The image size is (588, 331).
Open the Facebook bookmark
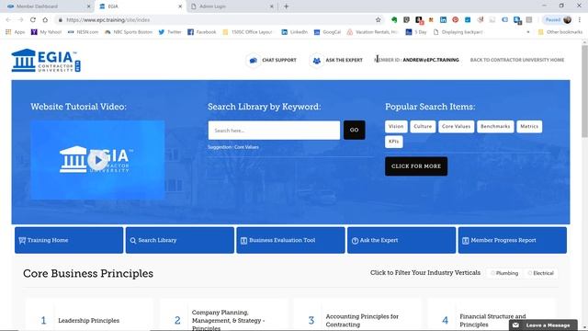(x=202, y=32)
